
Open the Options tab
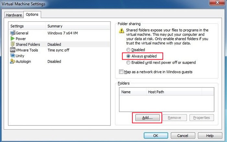32,15
